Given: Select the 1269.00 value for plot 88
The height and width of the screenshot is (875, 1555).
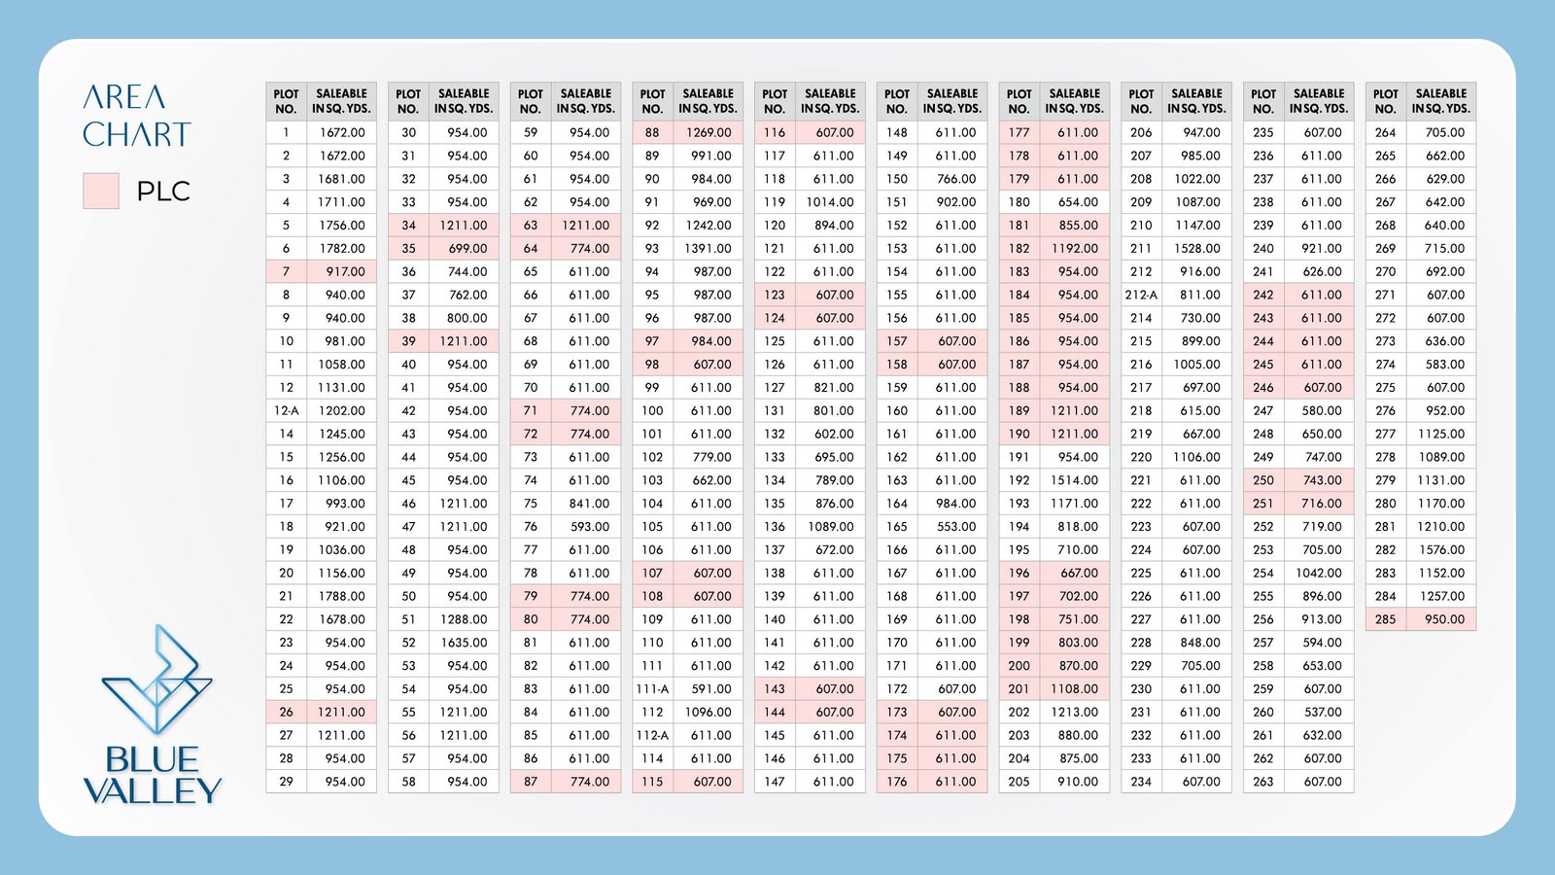Looking at the screenshot, I should tap(708, 132).
